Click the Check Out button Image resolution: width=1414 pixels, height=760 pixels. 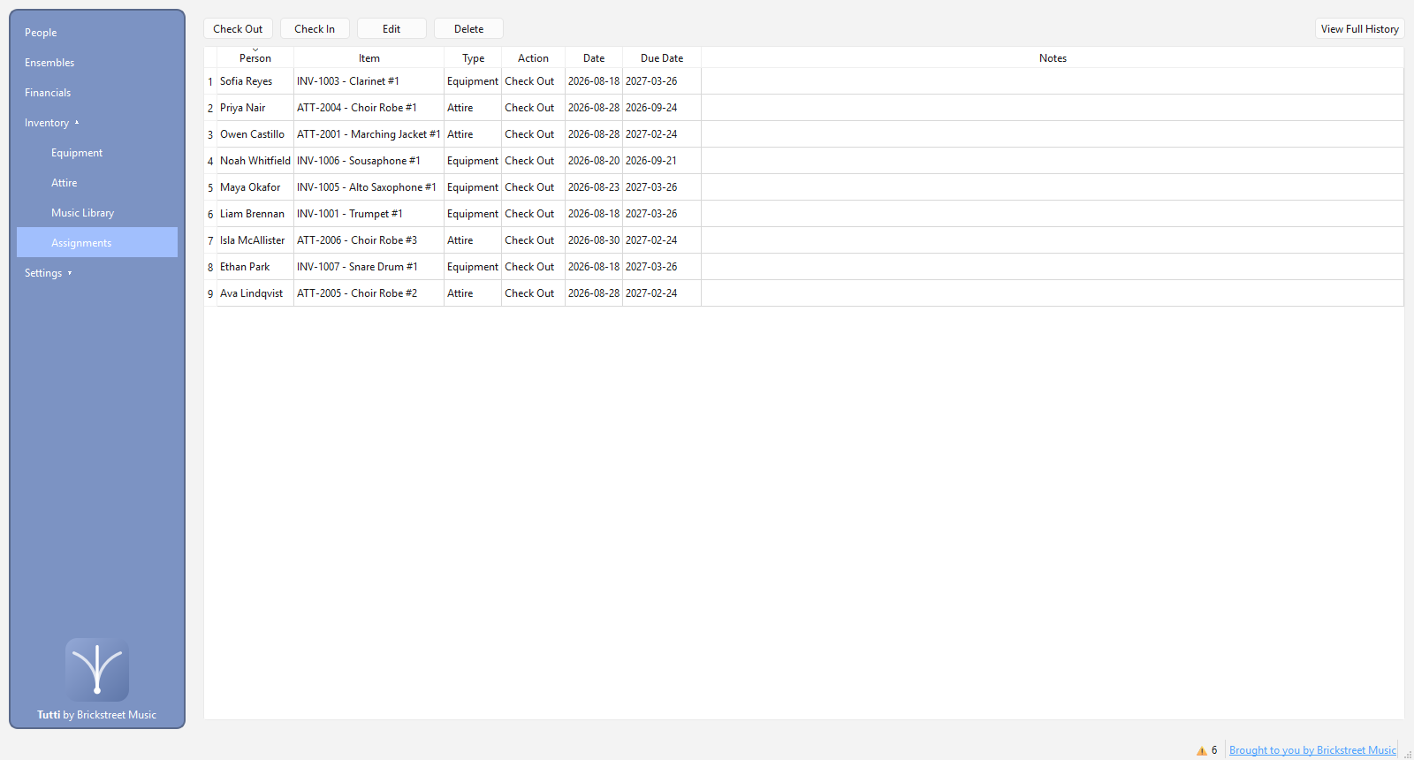point(238,28)
